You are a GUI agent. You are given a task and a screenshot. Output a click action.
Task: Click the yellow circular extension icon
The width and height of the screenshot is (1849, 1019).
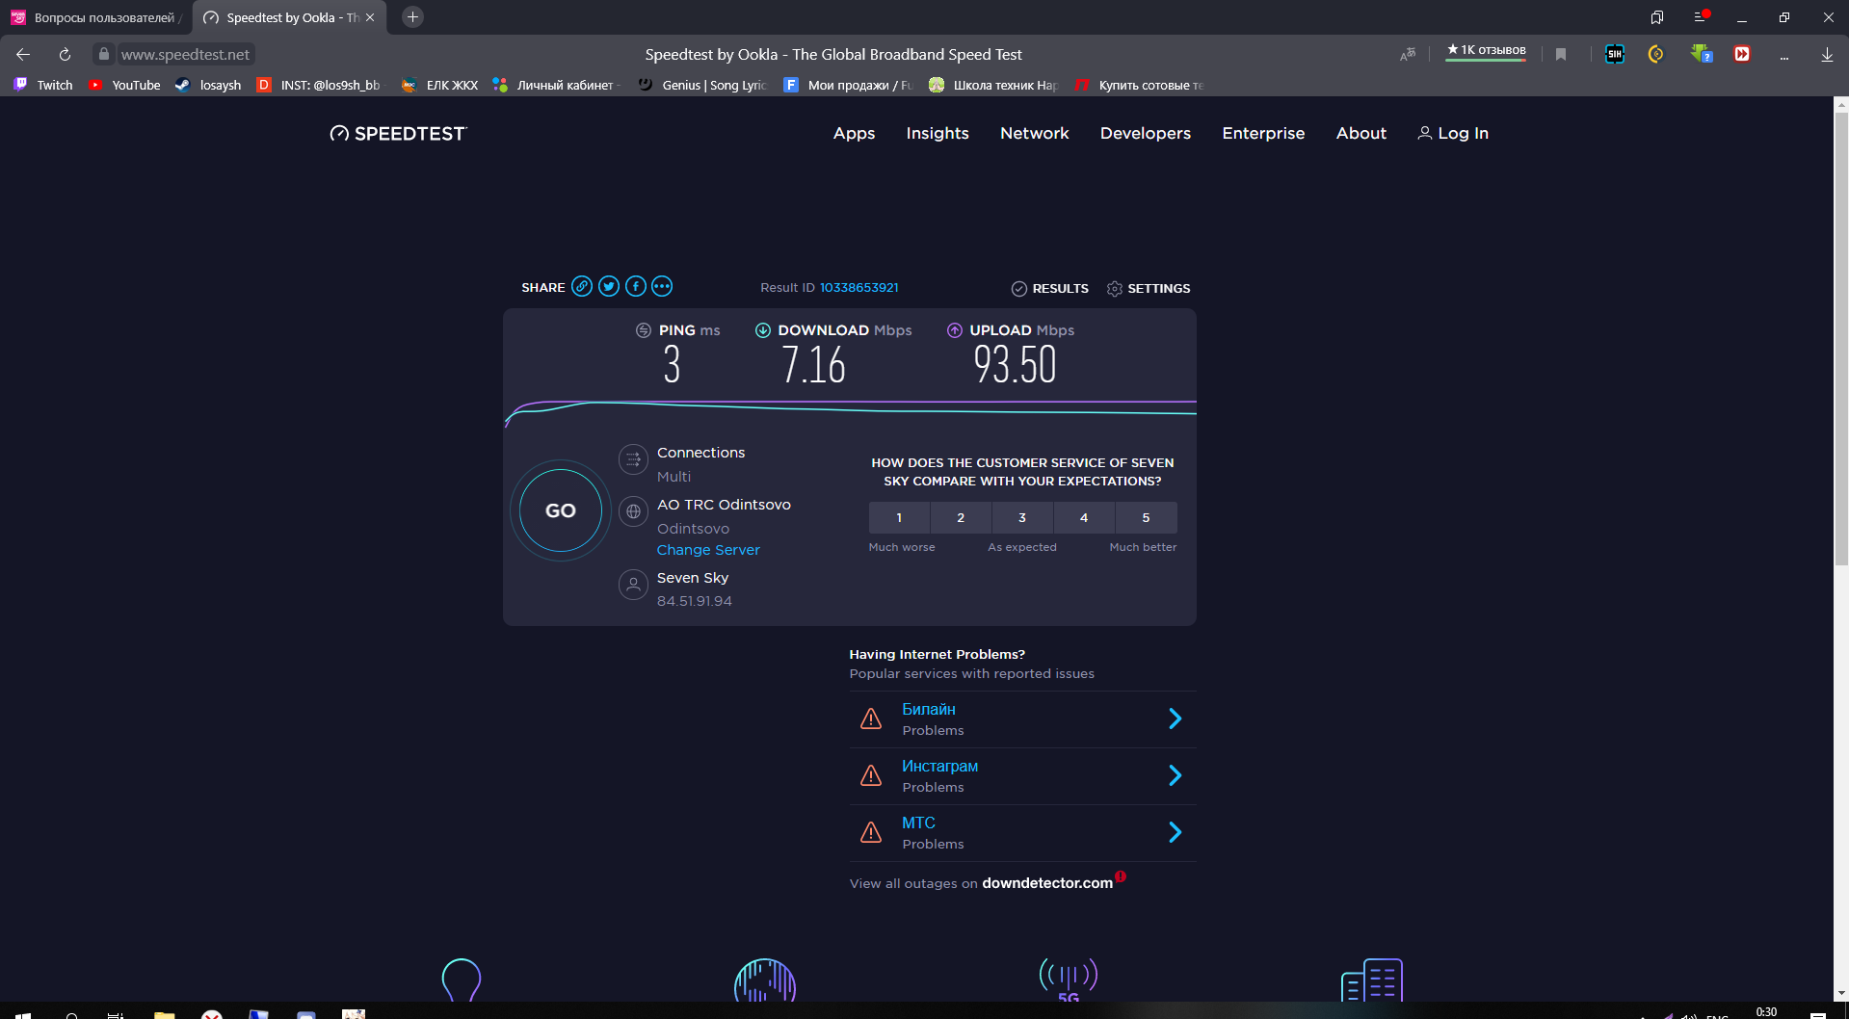[x=1656, y=55]
